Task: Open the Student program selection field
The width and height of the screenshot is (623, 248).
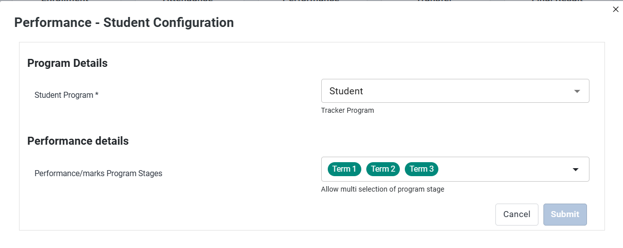Action: coord(455,91)
